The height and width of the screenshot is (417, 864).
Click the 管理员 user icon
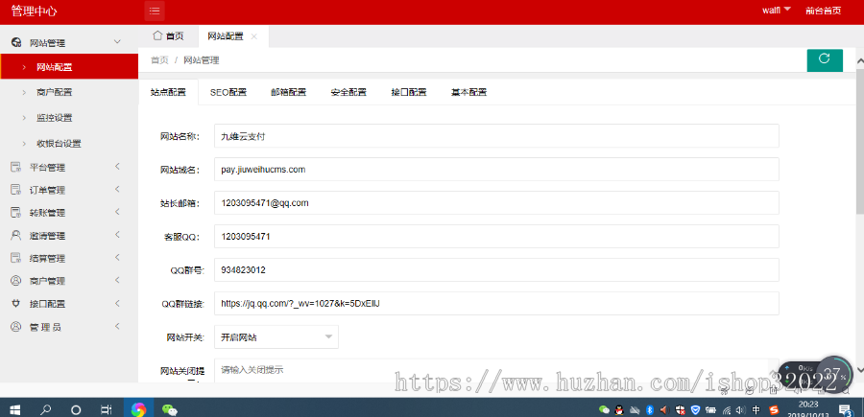(x=16, y=327)
